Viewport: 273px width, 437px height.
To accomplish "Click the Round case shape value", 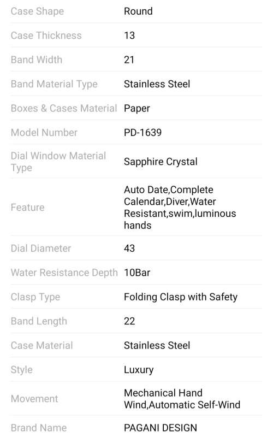I will pyautogui.click(x=138, y=11).
